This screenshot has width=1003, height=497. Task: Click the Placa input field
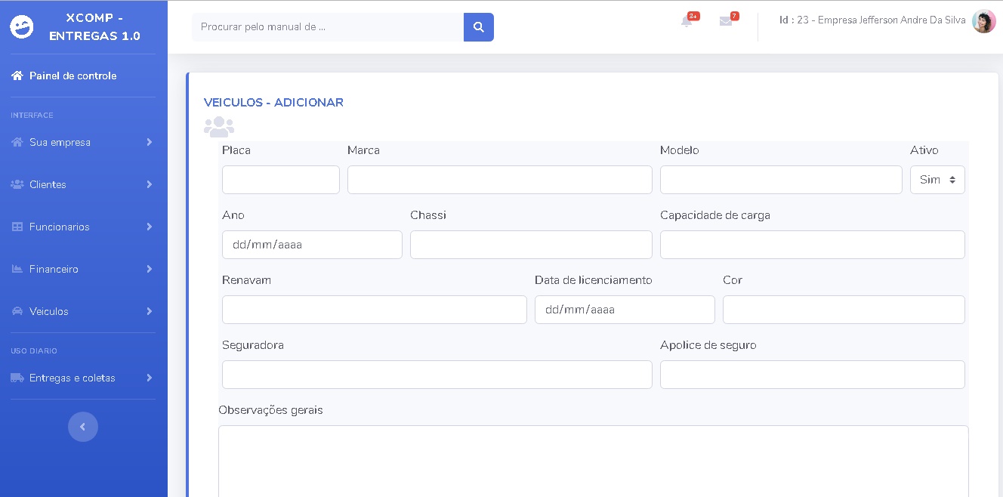point(281,180)
